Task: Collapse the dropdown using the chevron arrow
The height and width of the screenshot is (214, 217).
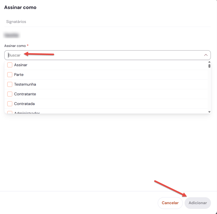Action: click(x=206, y=55)
